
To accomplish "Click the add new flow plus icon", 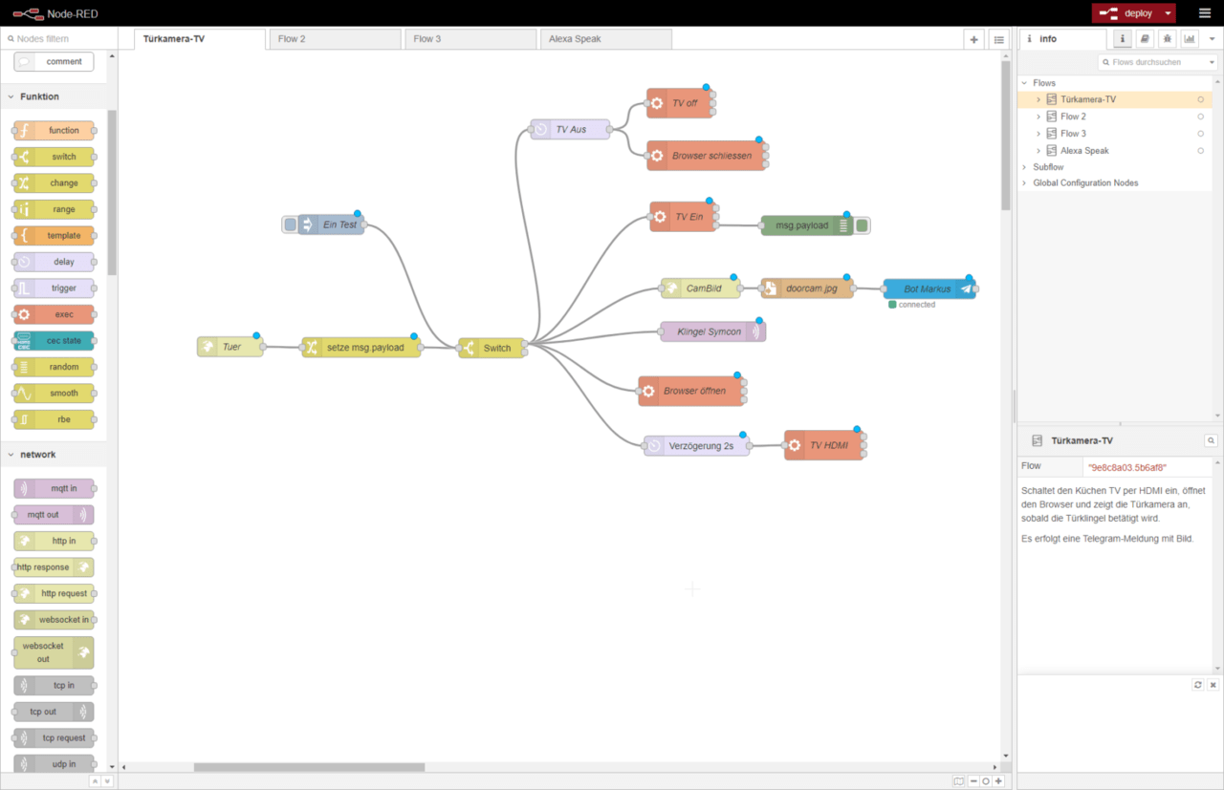I will point(974,39).
